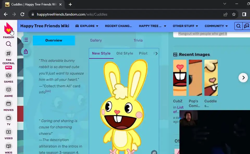This screenshot has height=154, width=250.
Task: Open the [src] citation link
Action: point(48,91)
